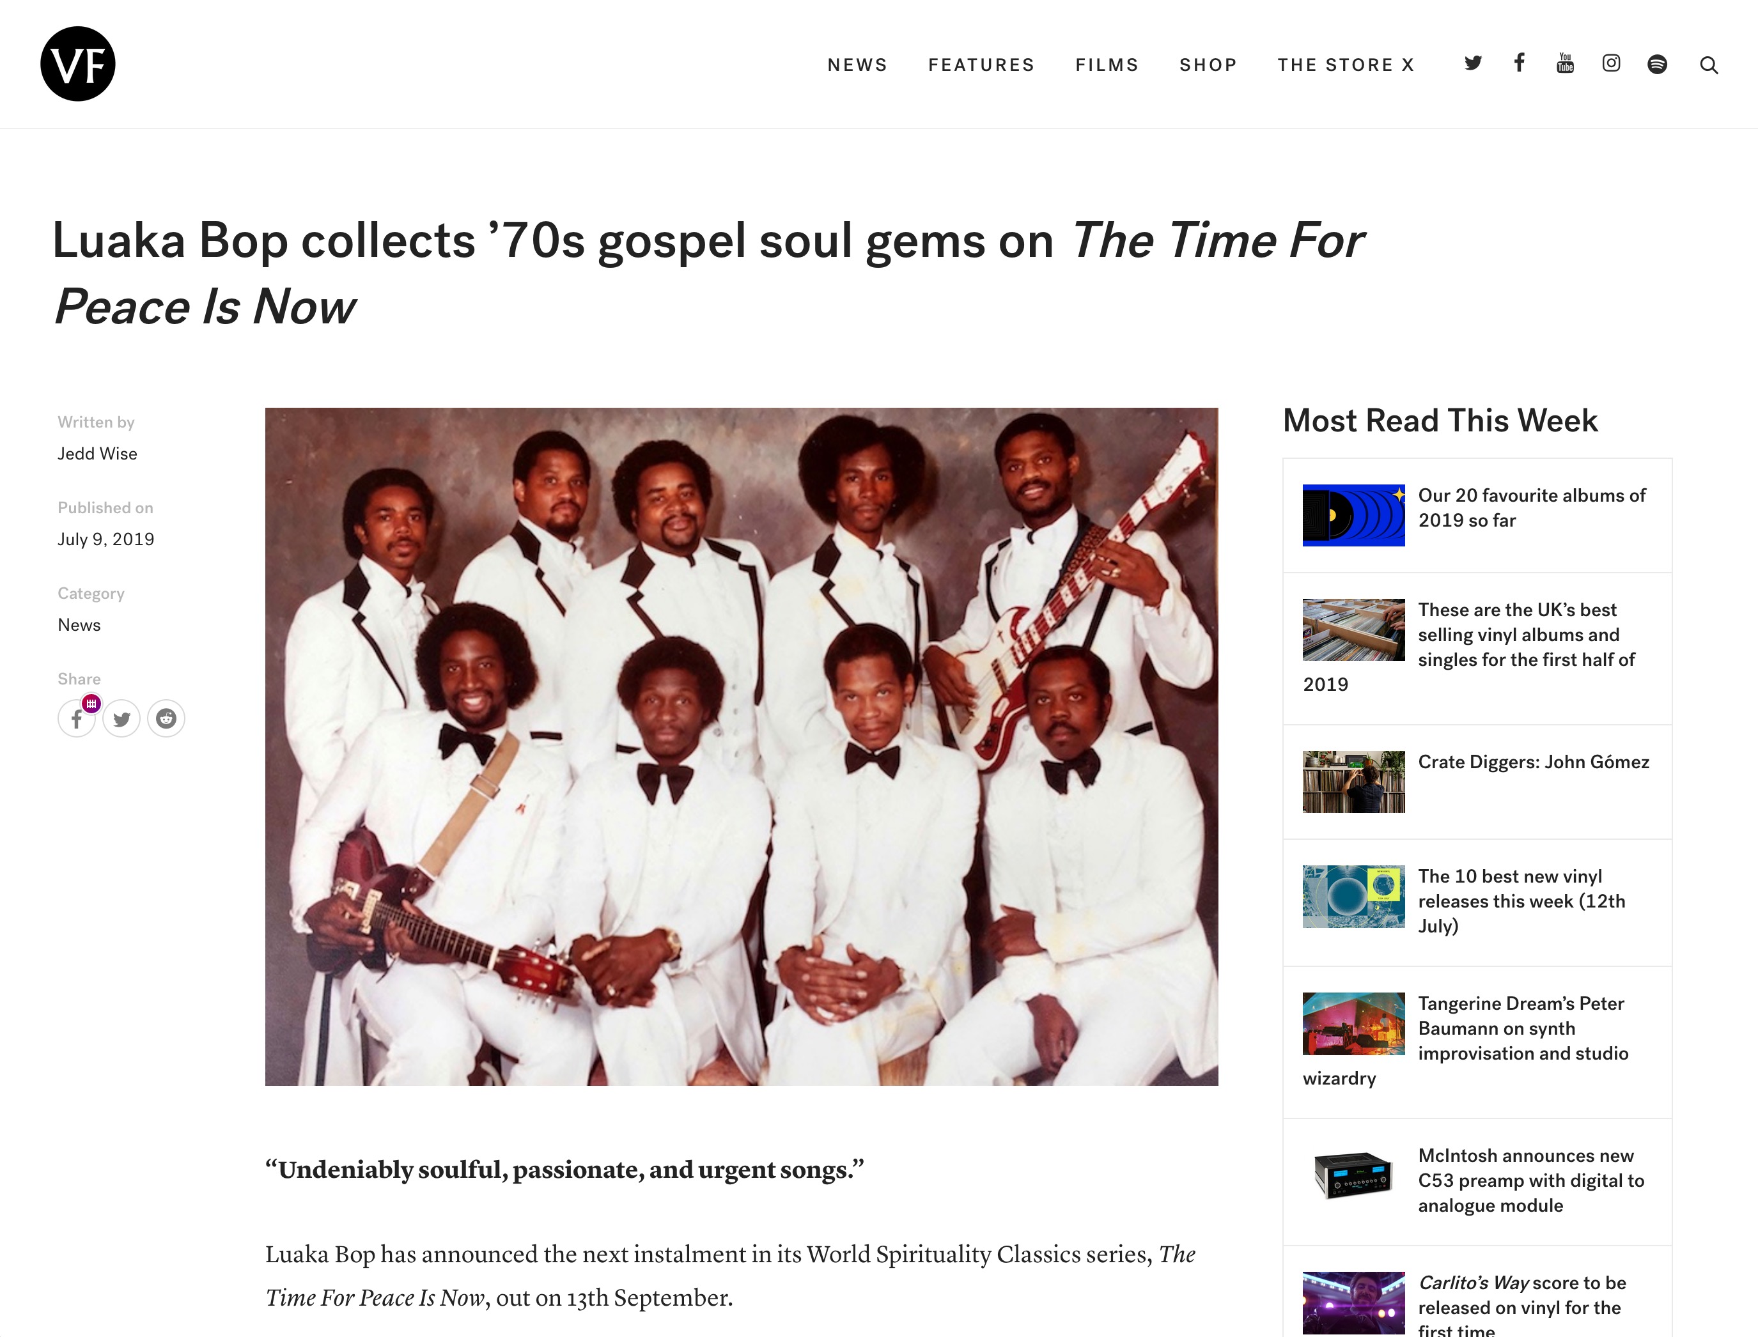Open the VF logo homepage
This screenshot has height=1337, width=1758.
pyautogui.click(x=77, y=64)
